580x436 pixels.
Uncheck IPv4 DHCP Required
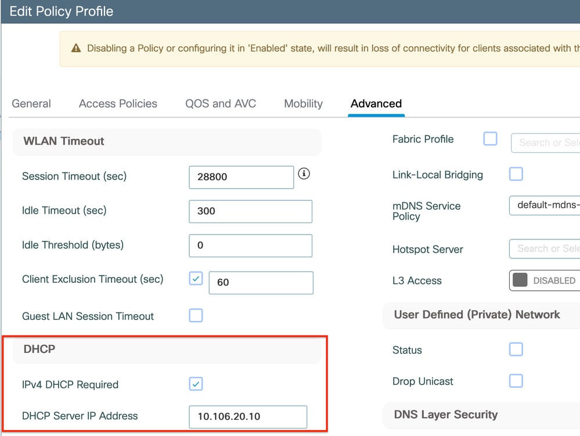click(196, 384)
